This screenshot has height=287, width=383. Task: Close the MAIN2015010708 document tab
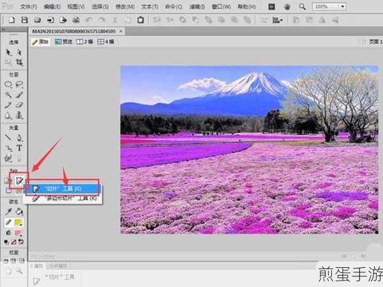(121, 31)
